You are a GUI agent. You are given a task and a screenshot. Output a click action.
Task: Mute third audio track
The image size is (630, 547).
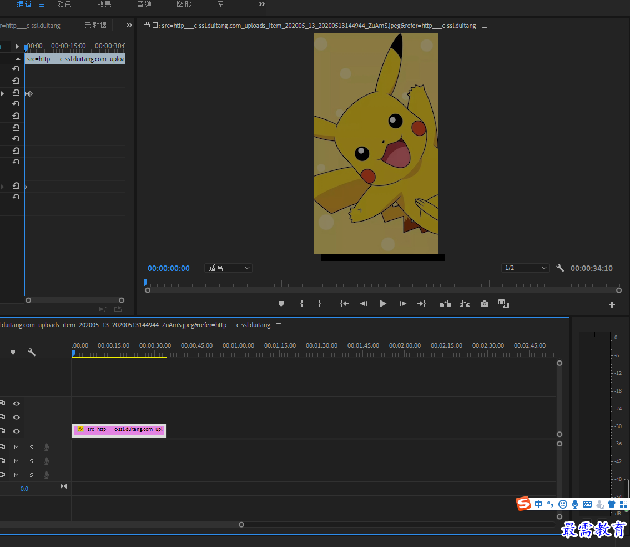[17, 475]
